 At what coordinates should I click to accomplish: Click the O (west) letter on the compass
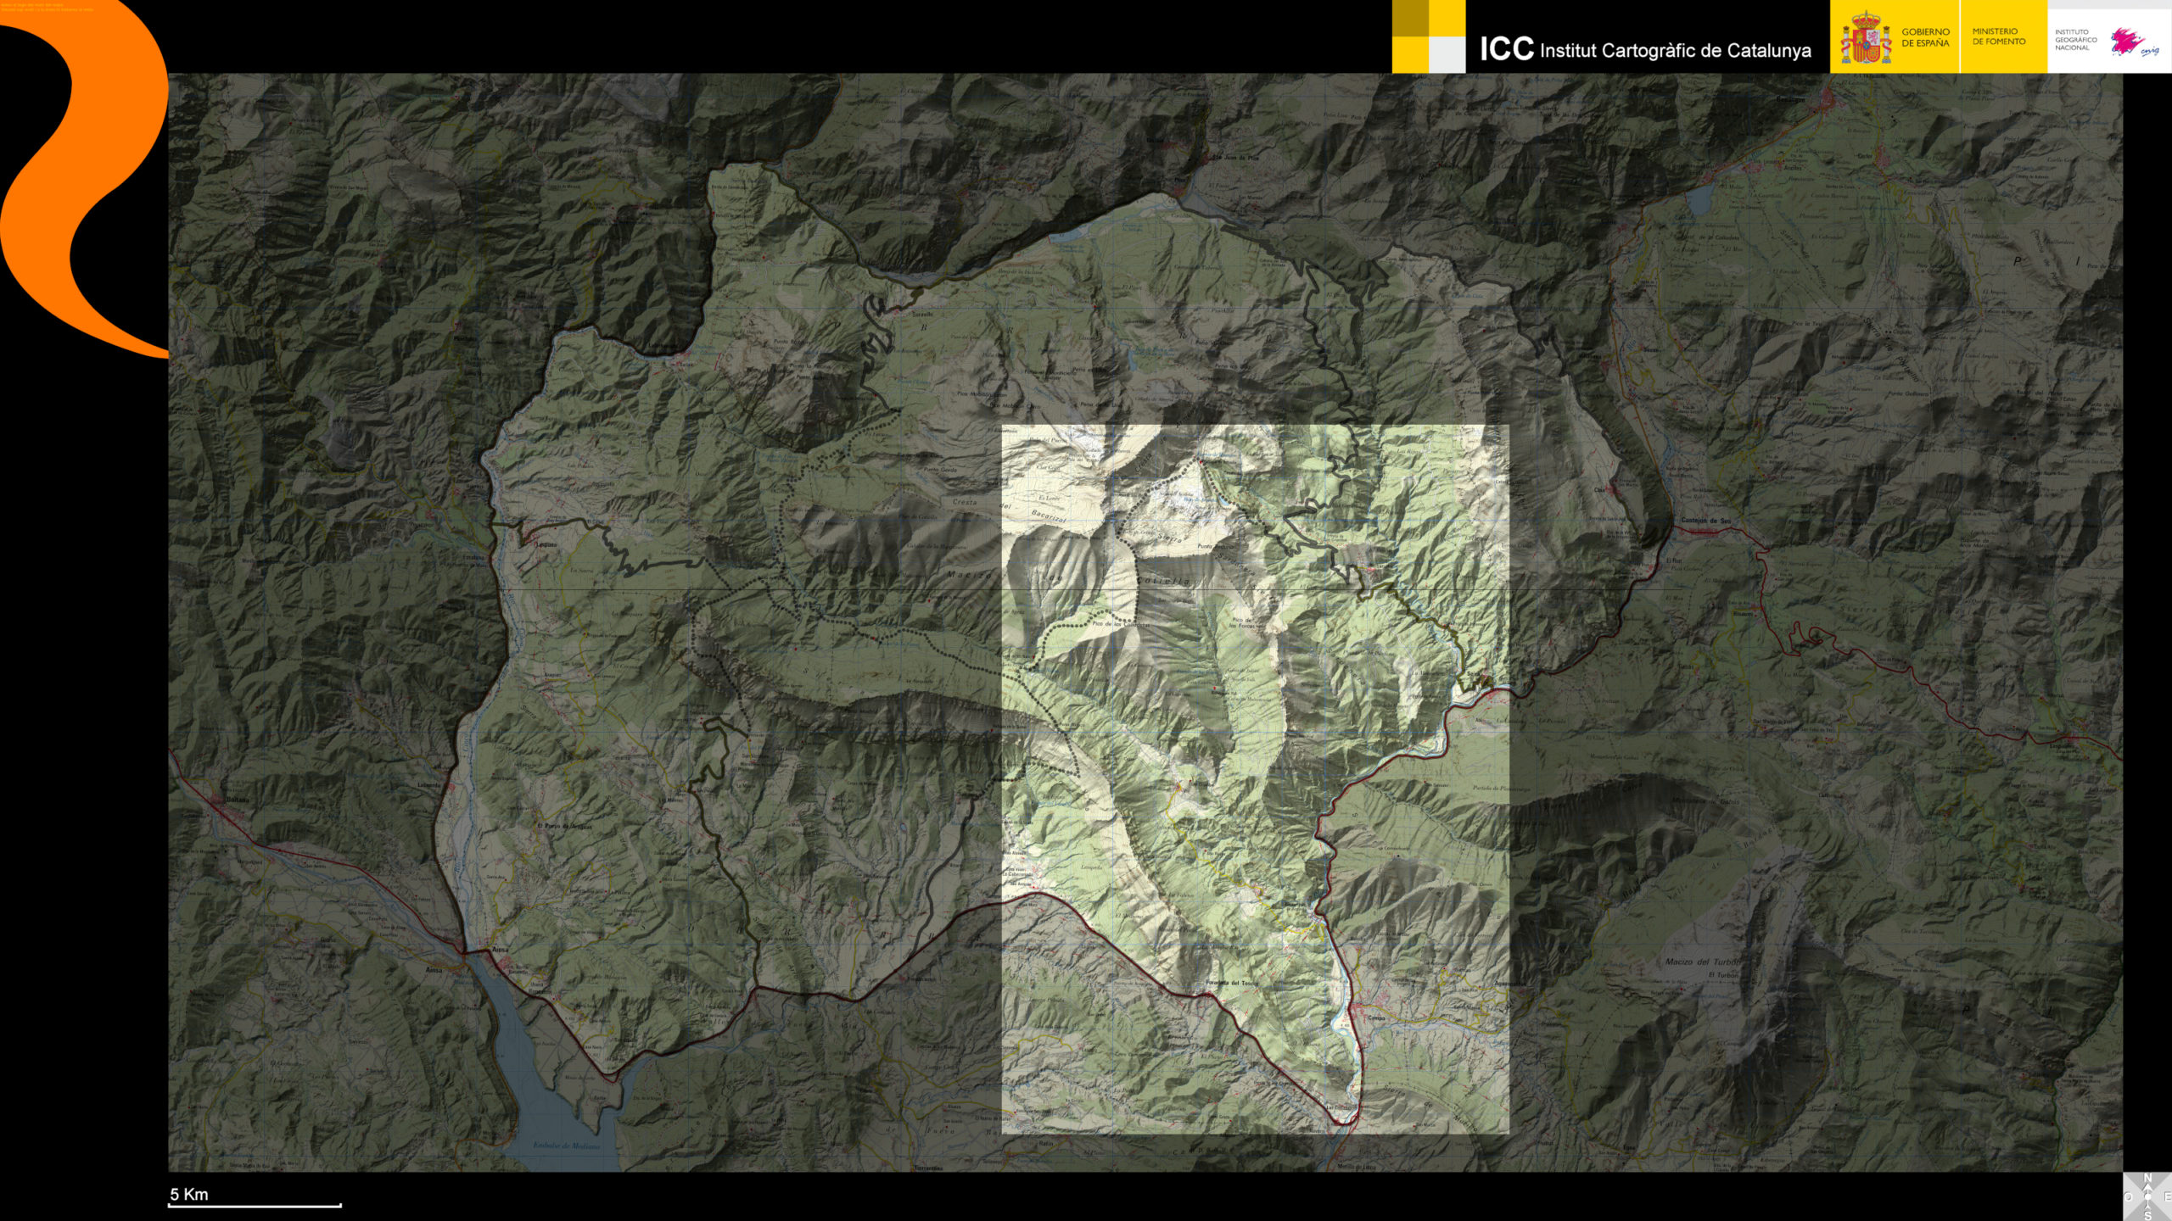click(x=2129, y=1196)
